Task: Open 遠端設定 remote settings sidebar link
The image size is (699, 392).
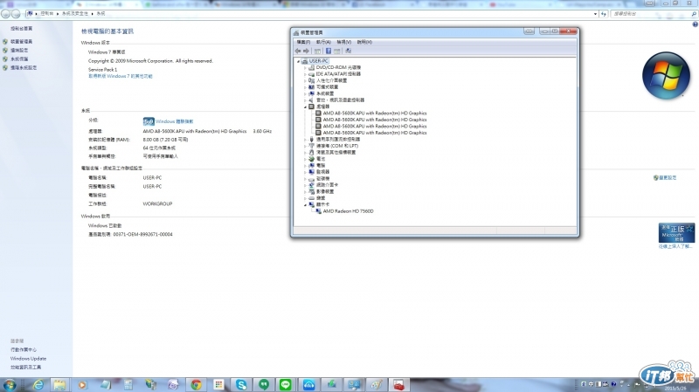Action: point(19,51)
